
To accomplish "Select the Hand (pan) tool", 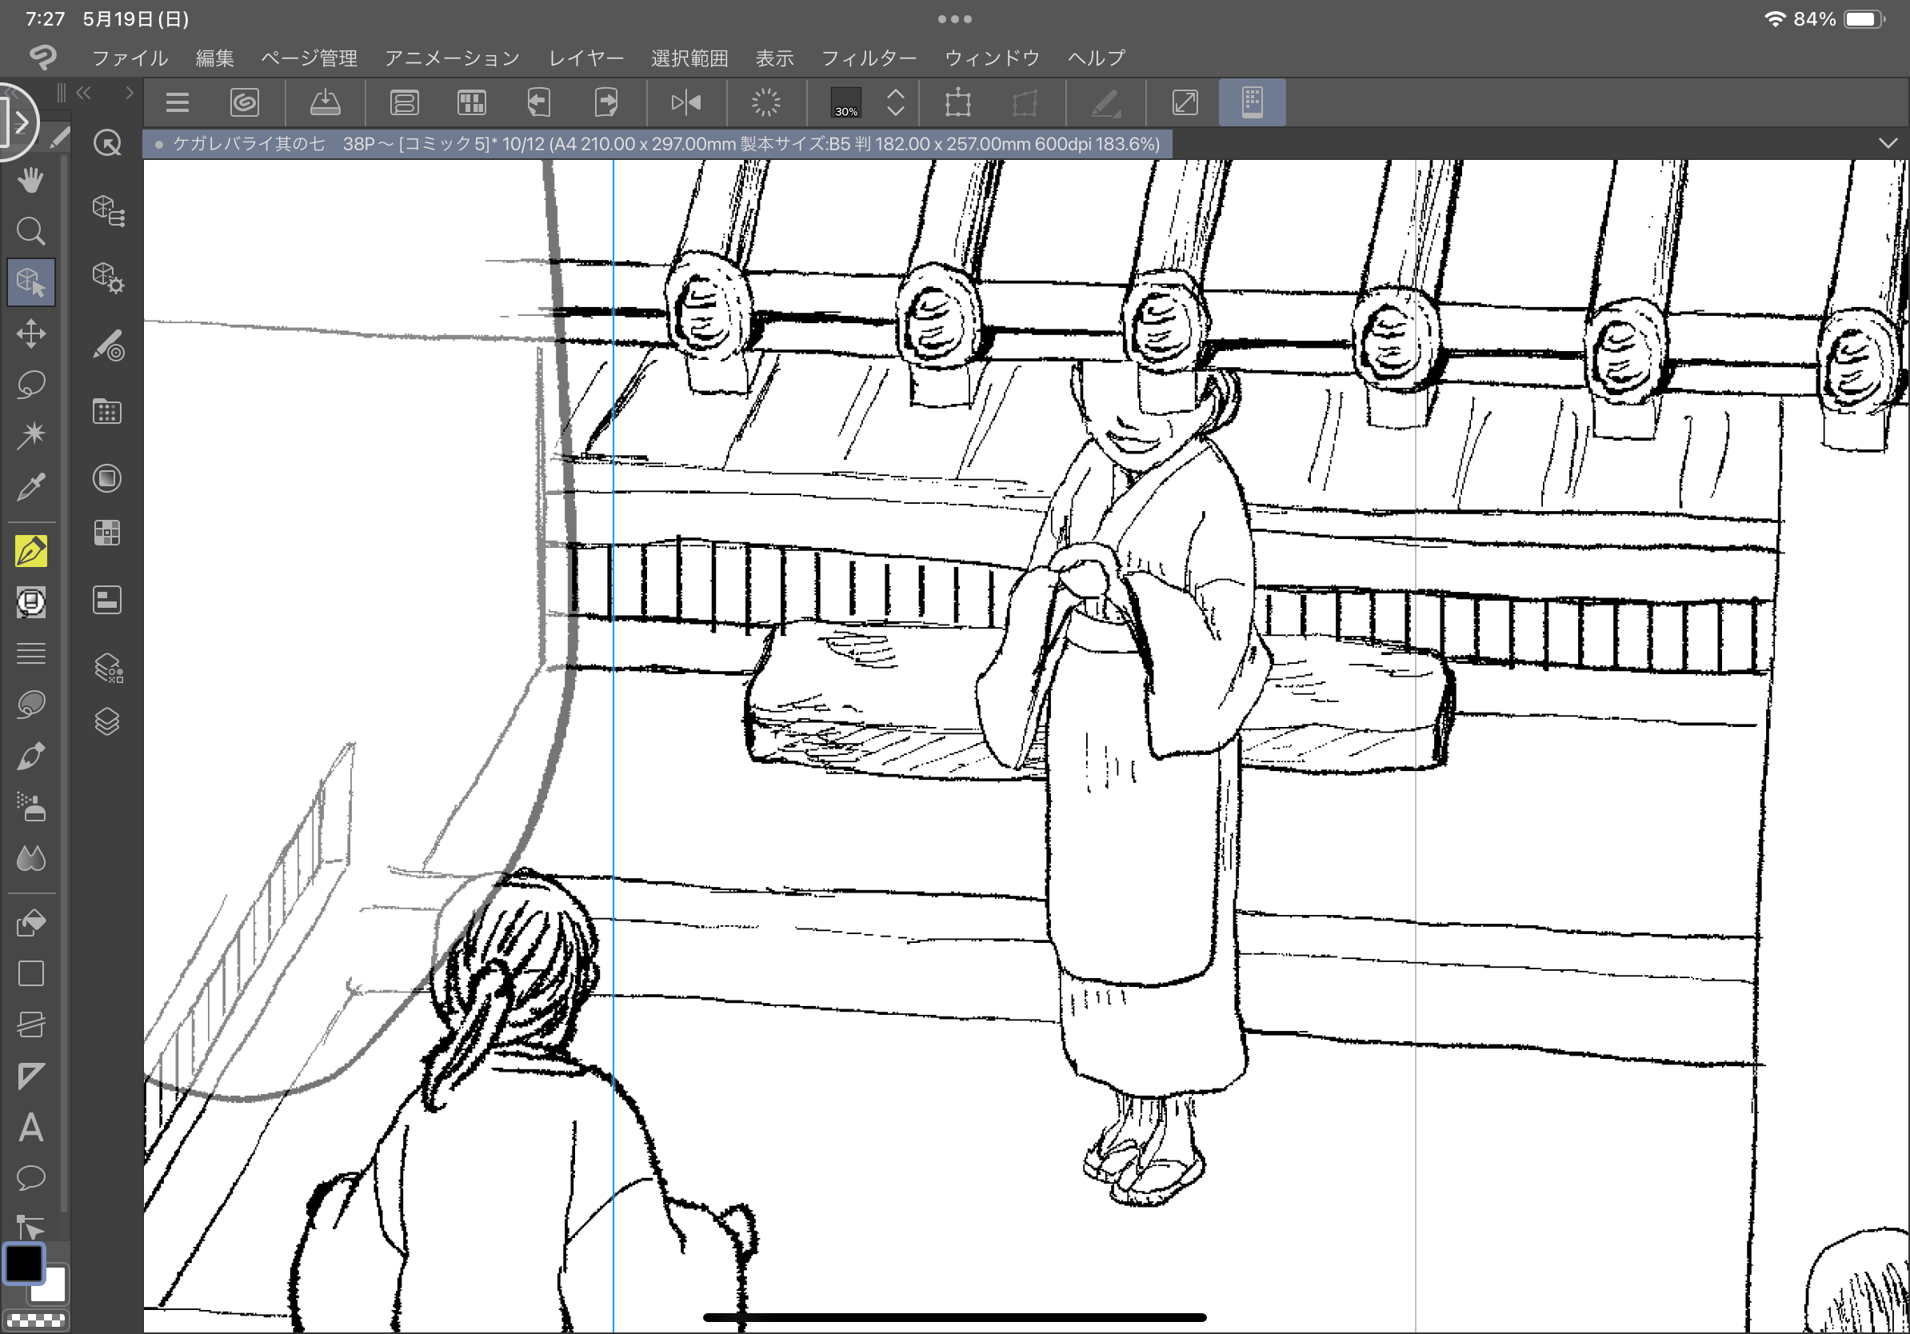I will tap(30, 180).
